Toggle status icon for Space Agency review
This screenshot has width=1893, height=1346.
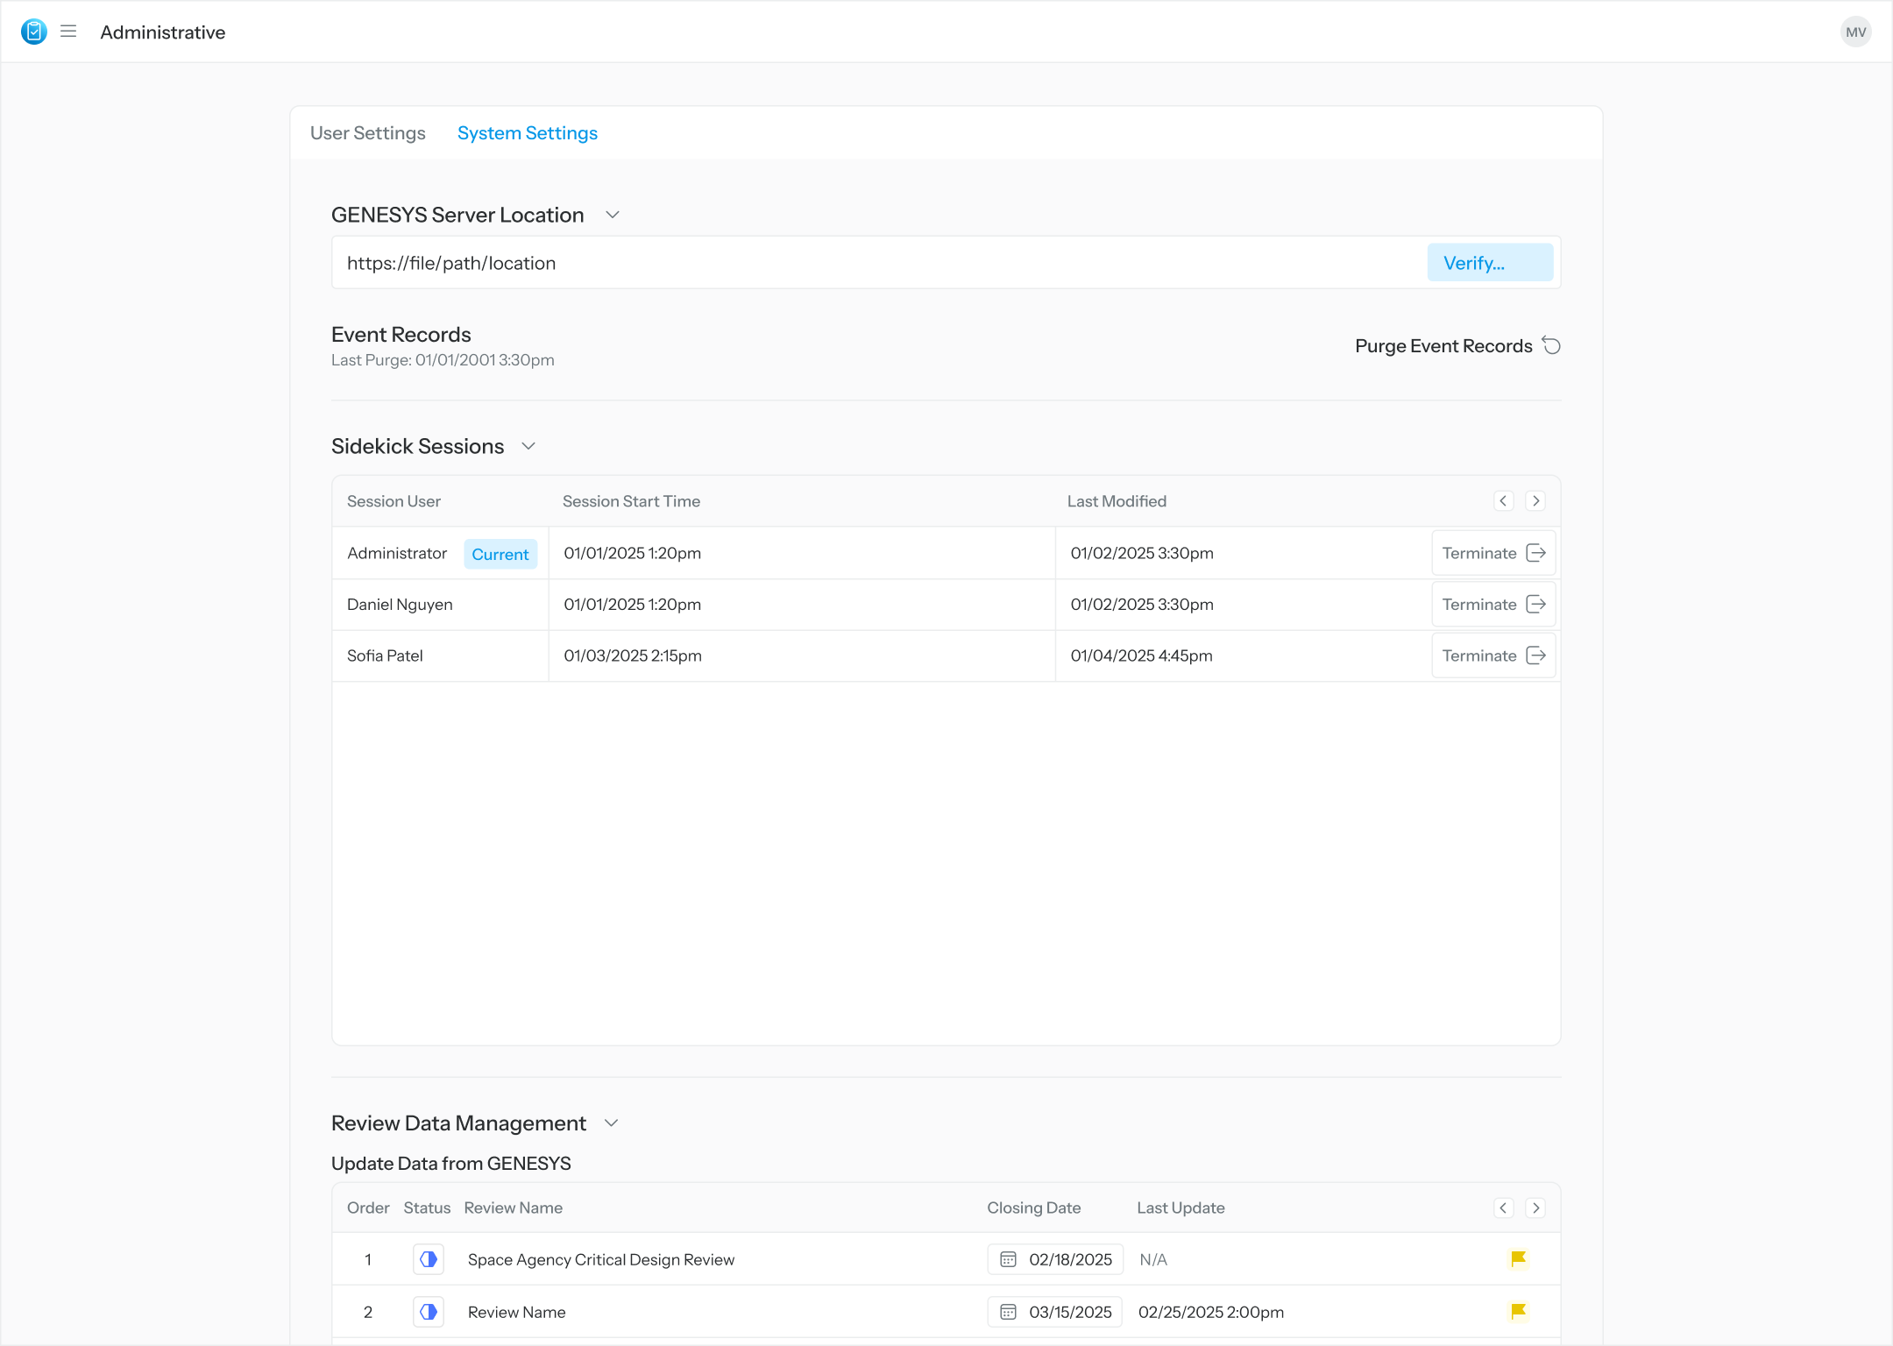(429, 1259)
